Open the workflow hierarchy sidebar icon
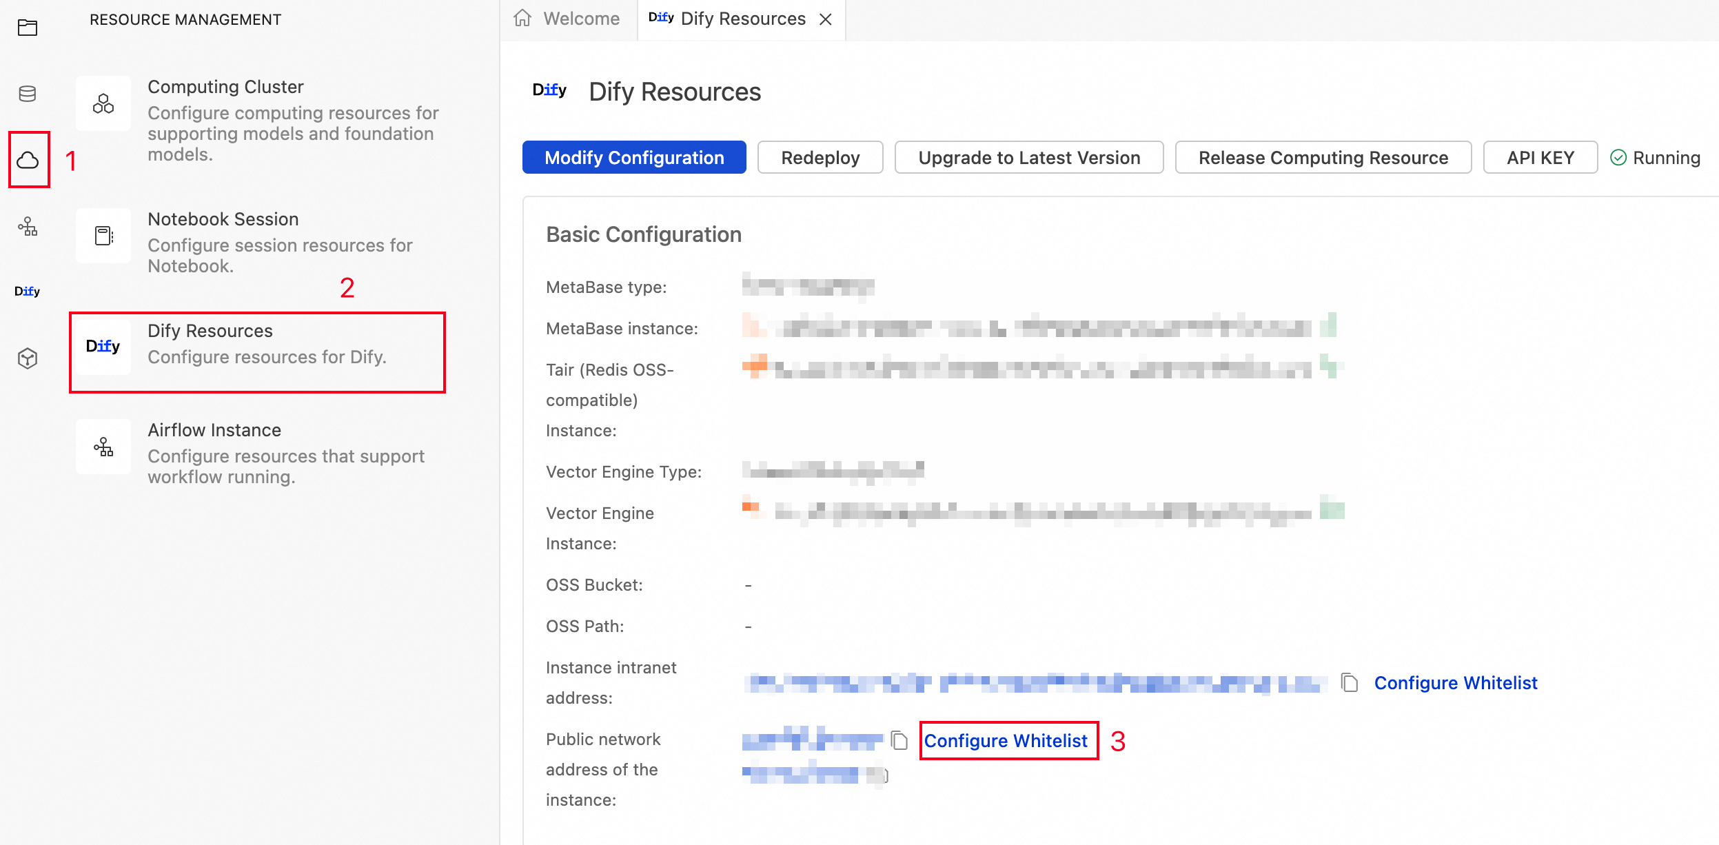This screenshot has width=1719, height=845. 28,226
